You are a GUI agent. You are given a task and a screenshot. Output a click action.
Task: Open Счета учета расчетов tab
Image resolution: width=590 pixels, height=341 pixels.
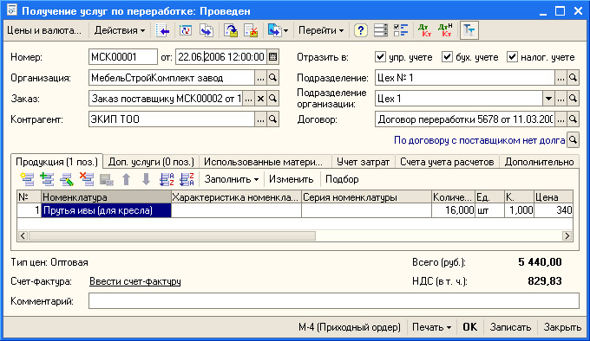coord(447,162)
